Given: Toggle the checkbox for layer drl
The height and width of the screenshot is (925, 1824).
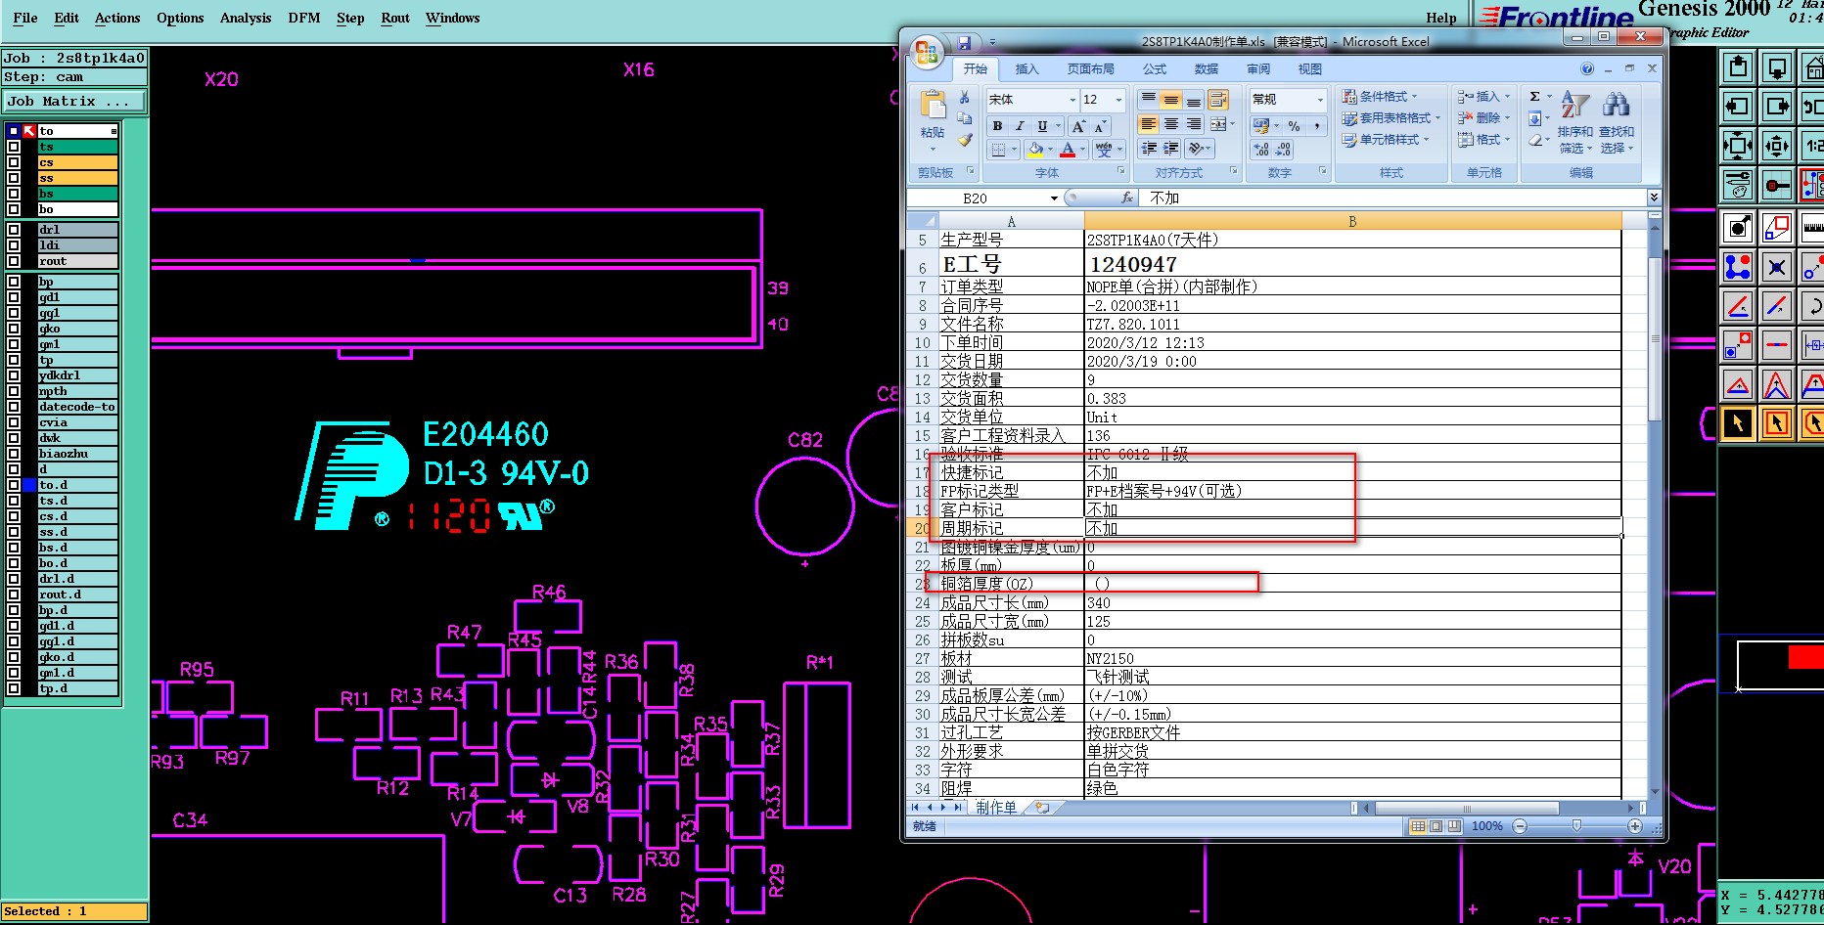Looking at the screenshot, I should 14,230.
